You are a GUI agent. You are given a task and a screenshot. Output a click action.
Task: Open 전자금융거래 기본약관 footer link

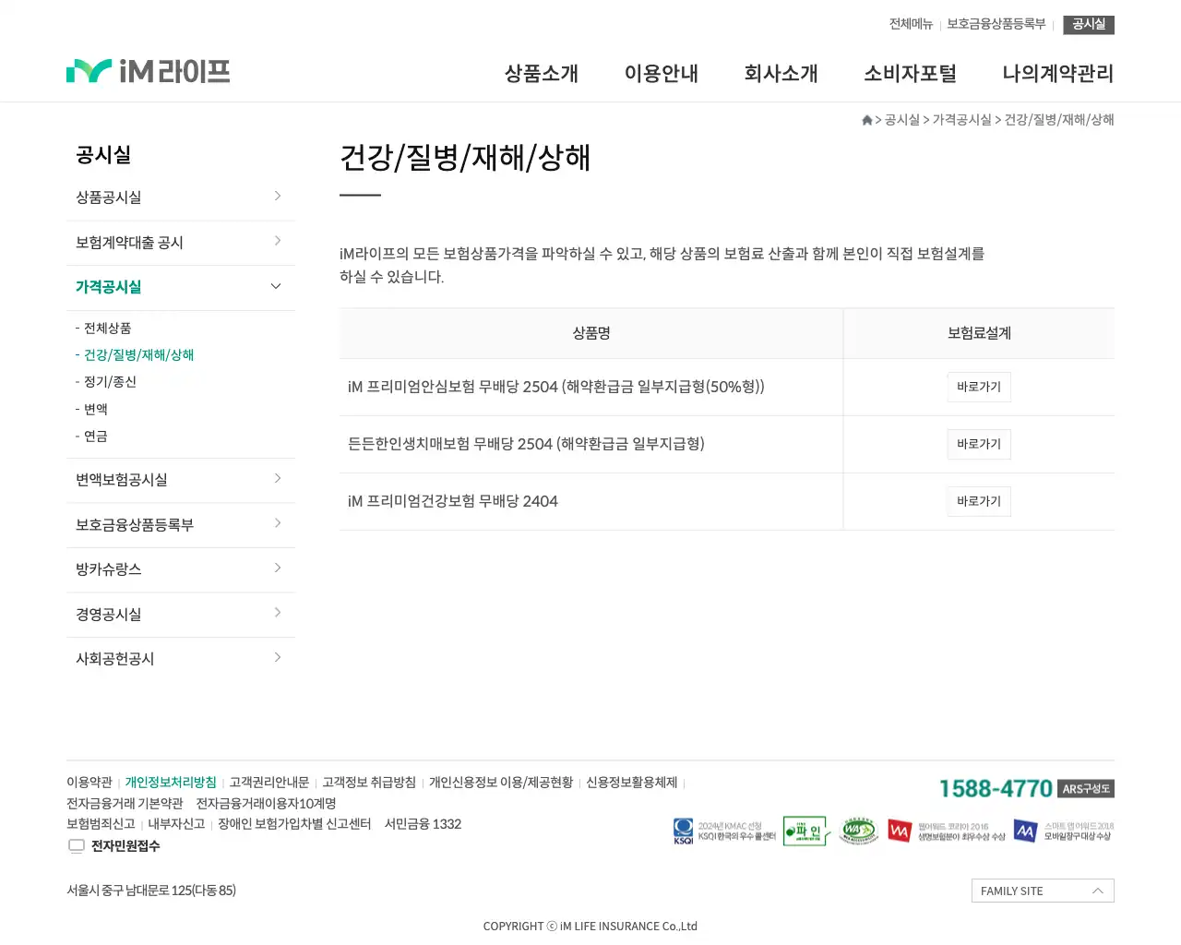pyautogui.click(x=125, y=804)
